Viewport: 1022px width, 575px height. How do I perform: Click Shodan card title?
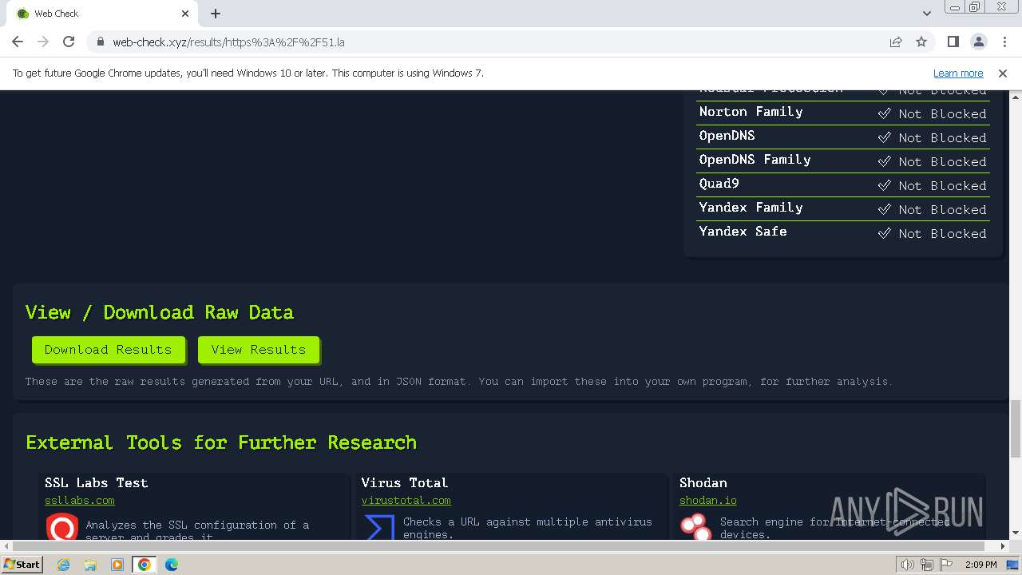703,482
